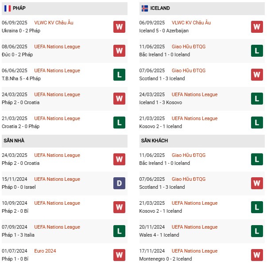Viewport: 267px width, 265px height.
Task: Select the D badge for Pháp 0 - 0 Israel
Action: pos(119,183)
